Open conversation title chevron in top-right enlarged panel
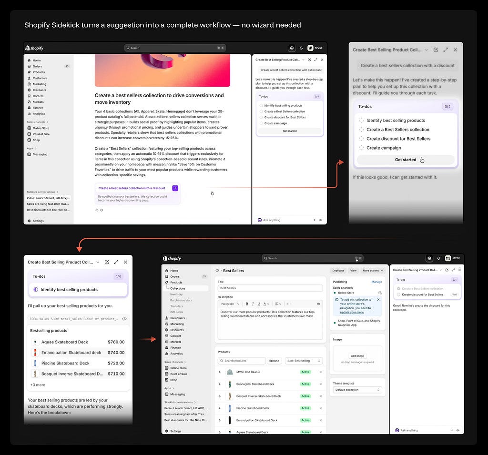Screen dimensions: 488x455 (427, 50)
